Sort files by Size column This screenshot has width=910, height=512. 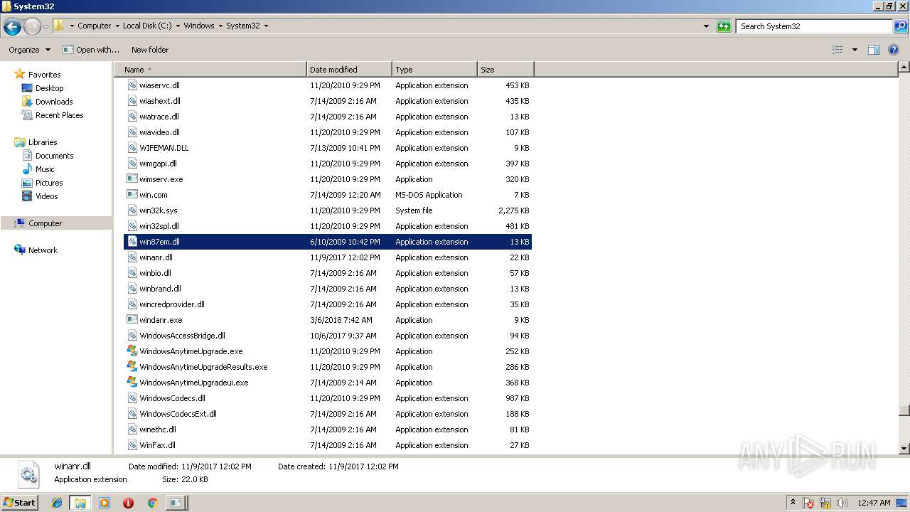505,70
